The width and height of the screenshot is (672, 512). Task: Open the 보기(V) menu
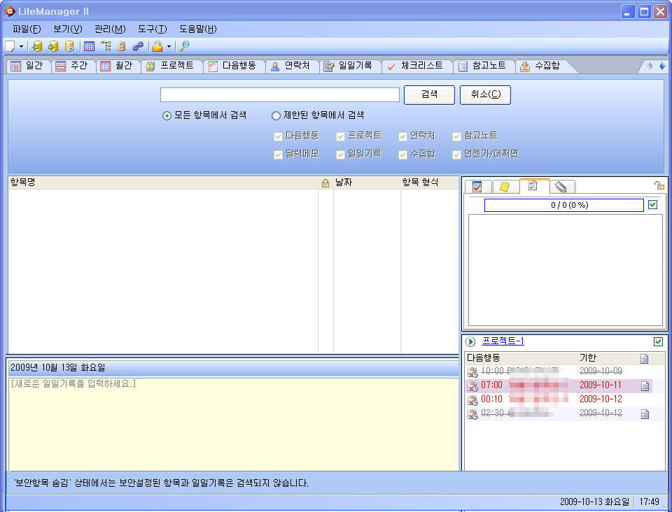pyautogui.click(x=67, y=29)
